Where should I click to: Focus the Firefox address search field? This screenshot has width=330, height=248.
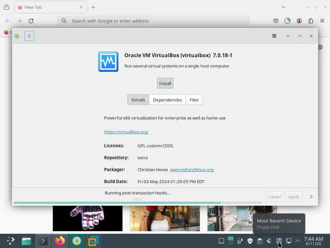coord(153,21)
